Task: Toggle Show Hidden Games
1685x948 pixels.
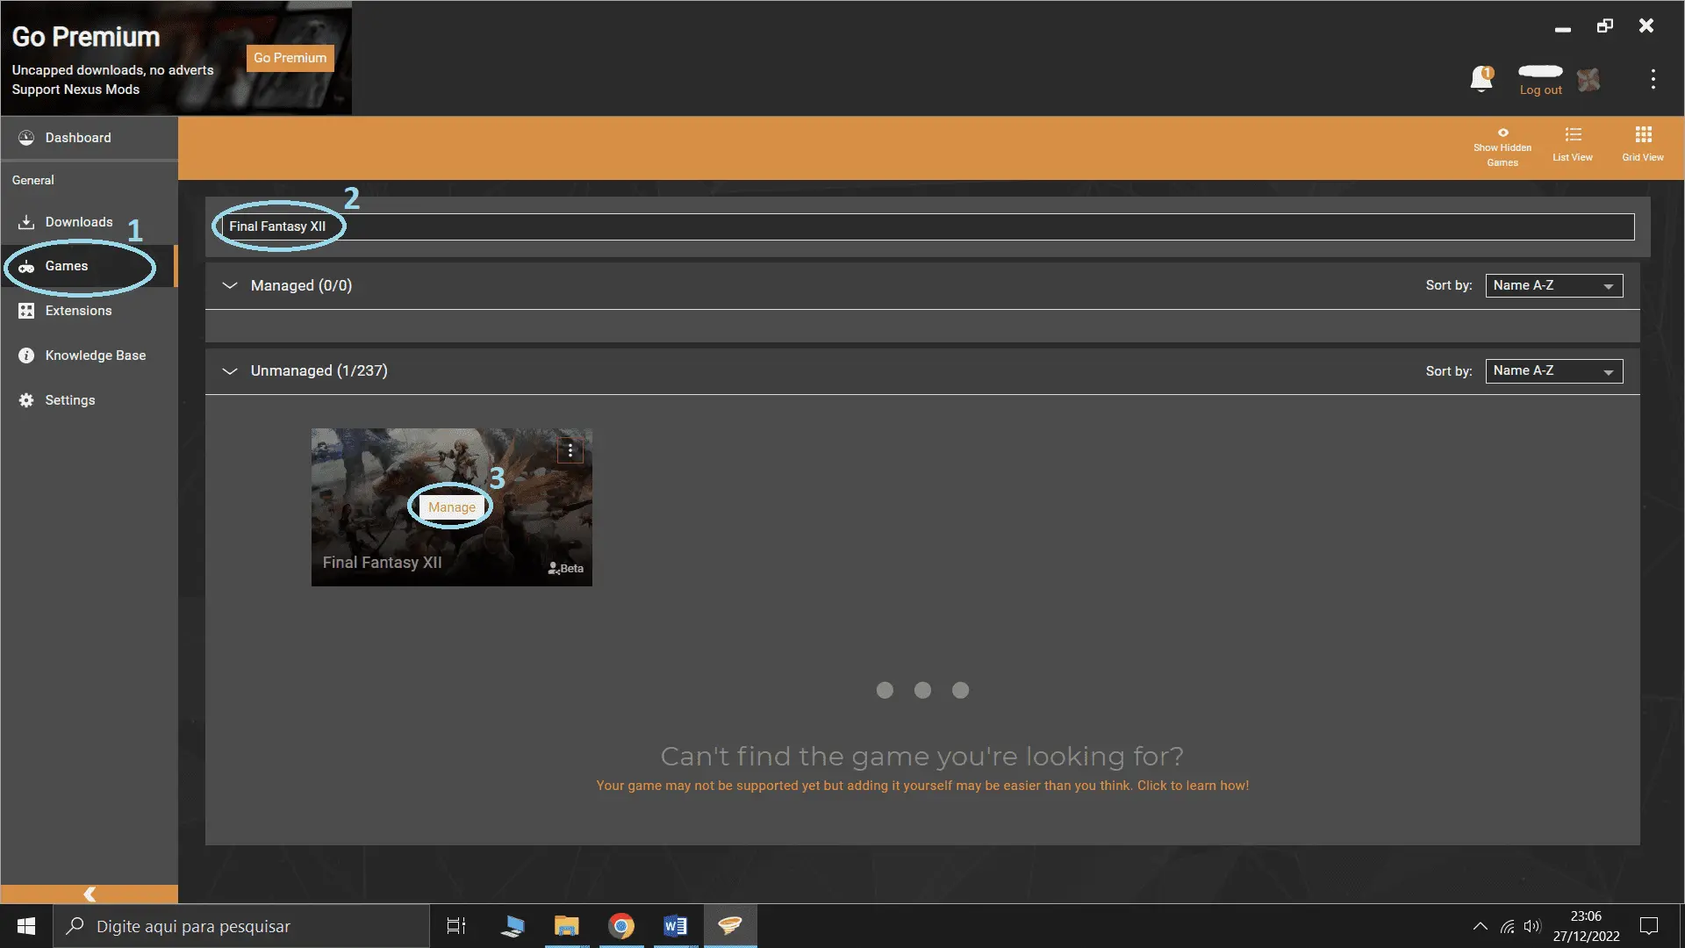Action: (x=1502, y=147)
